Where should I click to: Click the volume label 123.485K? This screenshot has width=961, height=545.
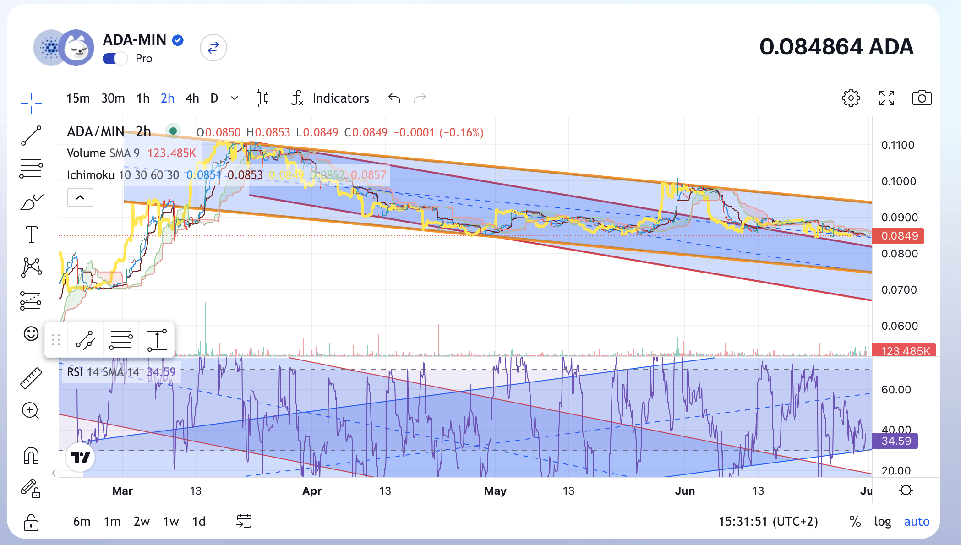click(x=904, y=350)
